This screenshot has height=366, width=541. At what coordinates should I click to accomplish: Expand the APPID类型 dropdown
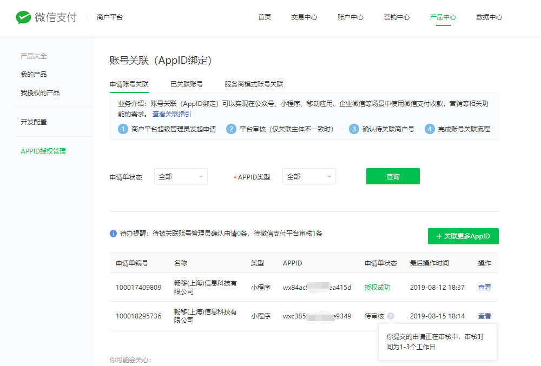click(309, 177)
